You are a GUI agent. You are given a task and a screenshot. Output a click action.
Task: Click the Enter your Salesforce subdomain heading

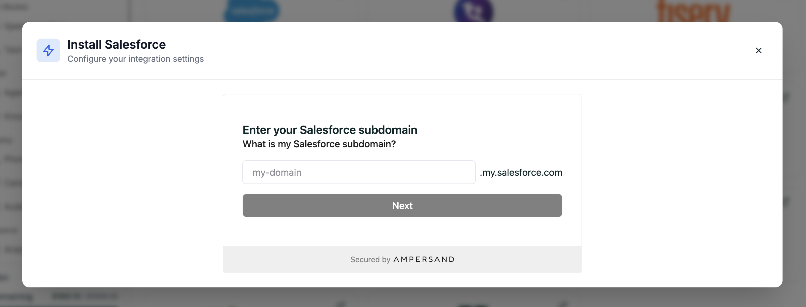click(330, 130)
